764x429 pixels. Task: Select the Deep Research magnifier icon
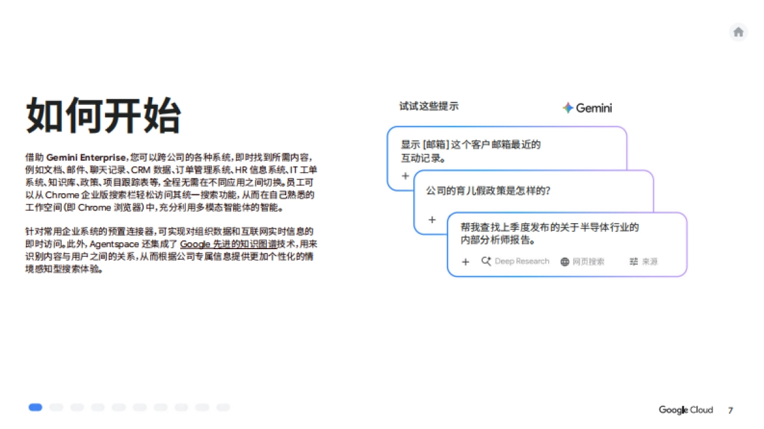(x=486, y=261)
